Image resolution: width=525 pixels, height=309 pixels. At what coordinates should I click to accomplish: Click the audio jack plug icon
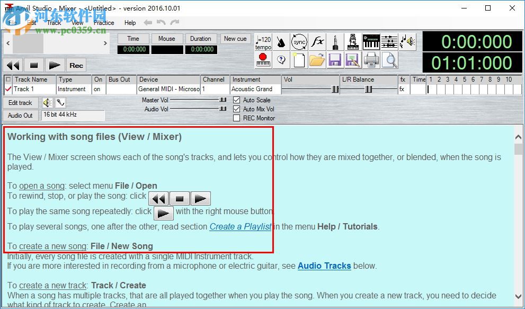335,42
